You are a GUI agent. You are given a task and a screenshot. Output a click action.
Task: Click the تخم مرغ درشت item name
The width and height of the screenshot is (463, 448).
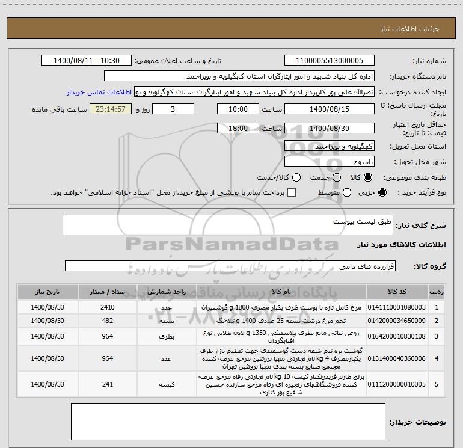coord(281,321)
